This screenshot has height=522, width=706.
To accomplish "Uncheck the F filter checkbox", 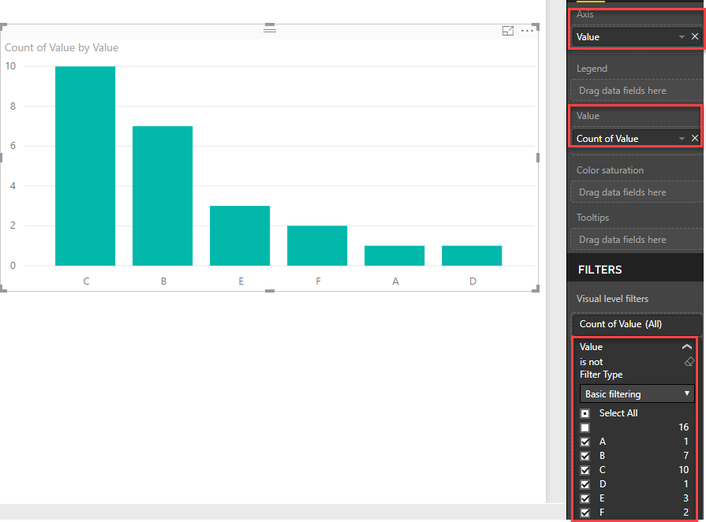I will [x=585, y=513].
